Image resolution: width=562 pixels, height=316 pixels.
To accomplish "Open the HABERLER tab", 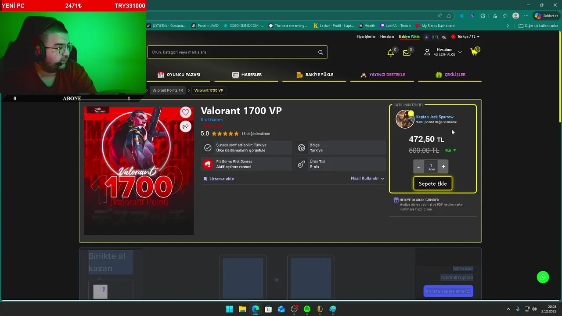I will tap(247, 75).
